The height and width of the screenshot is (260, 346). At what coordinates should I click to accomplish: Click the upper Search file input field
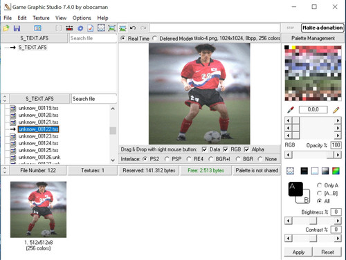click(x=93, y=38)
